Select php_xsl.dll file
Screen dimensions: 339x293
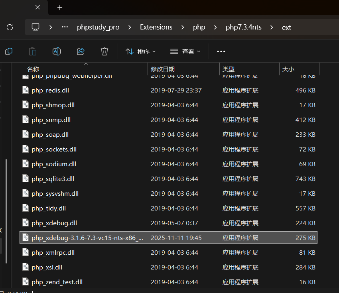pyautogui.click(x=168, y=267)
